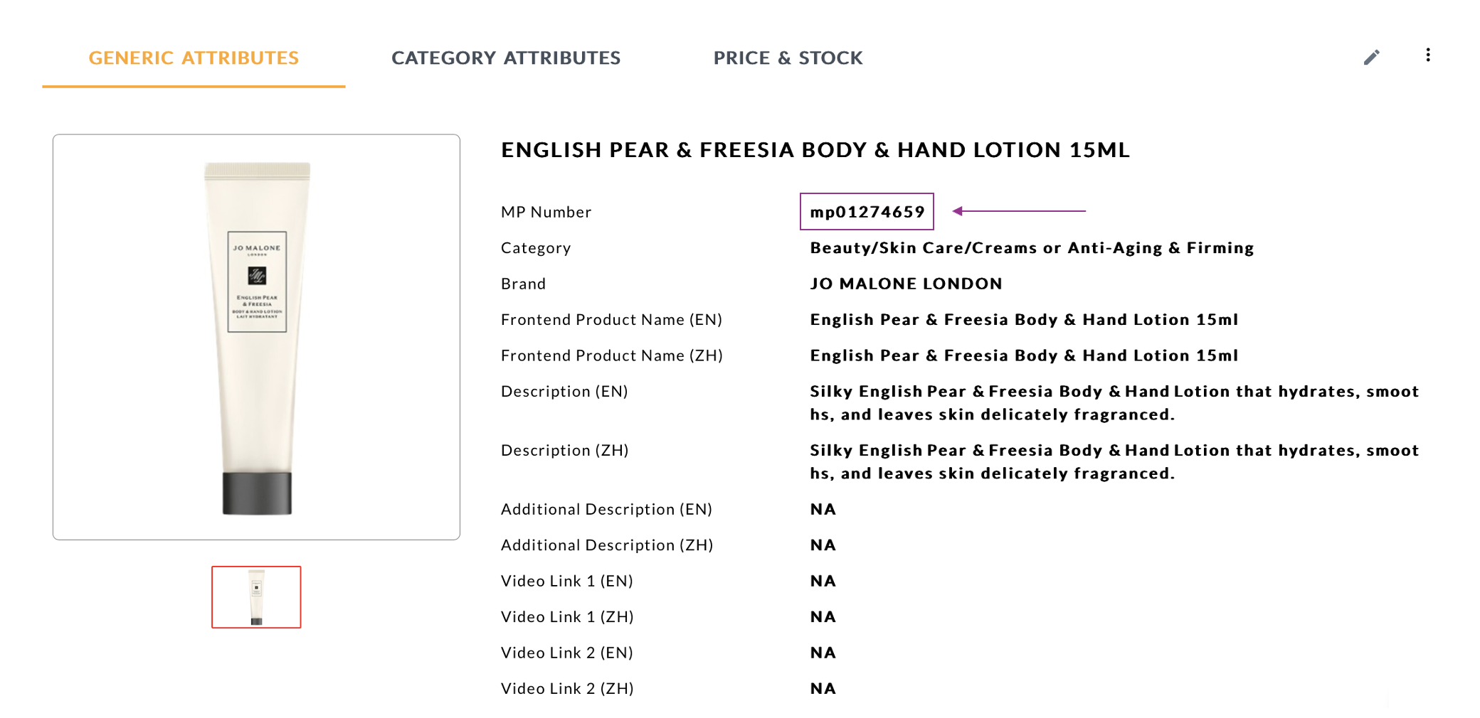This screenshot has width=1480, height=718.
Task: Click the Video Link 1 (EN) NA value
Action: (x=823, y=582)
